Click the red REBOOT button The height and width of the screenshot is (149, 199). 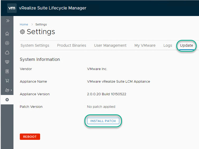tap(30, 137)
